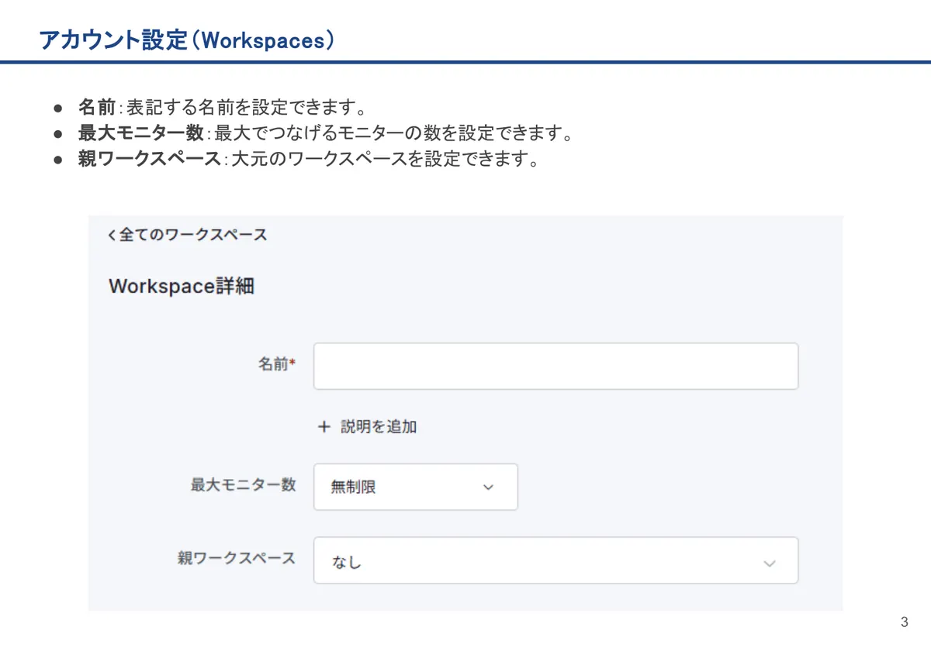Click the 名前 text input field

555,366
